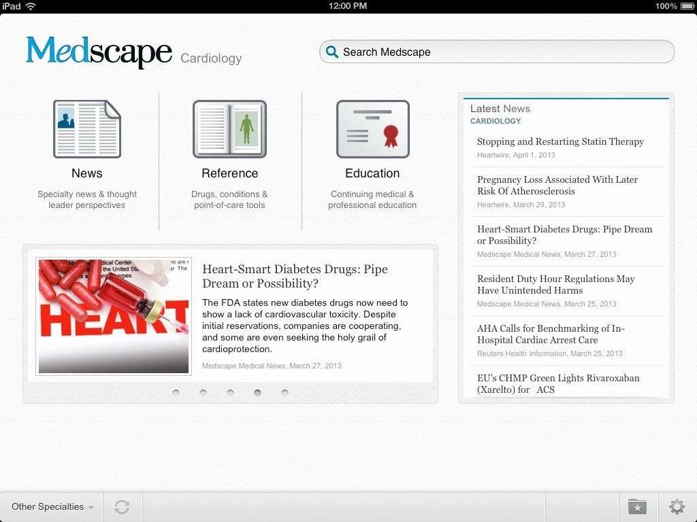
Task: Tap the 'Heartwire, April 1, 2013' byline
Action: pyautogui.click(x=516, y=155)
